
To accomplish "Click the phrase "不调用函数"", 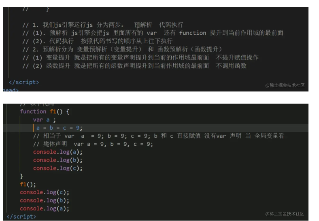I will (x=231, y=66).
